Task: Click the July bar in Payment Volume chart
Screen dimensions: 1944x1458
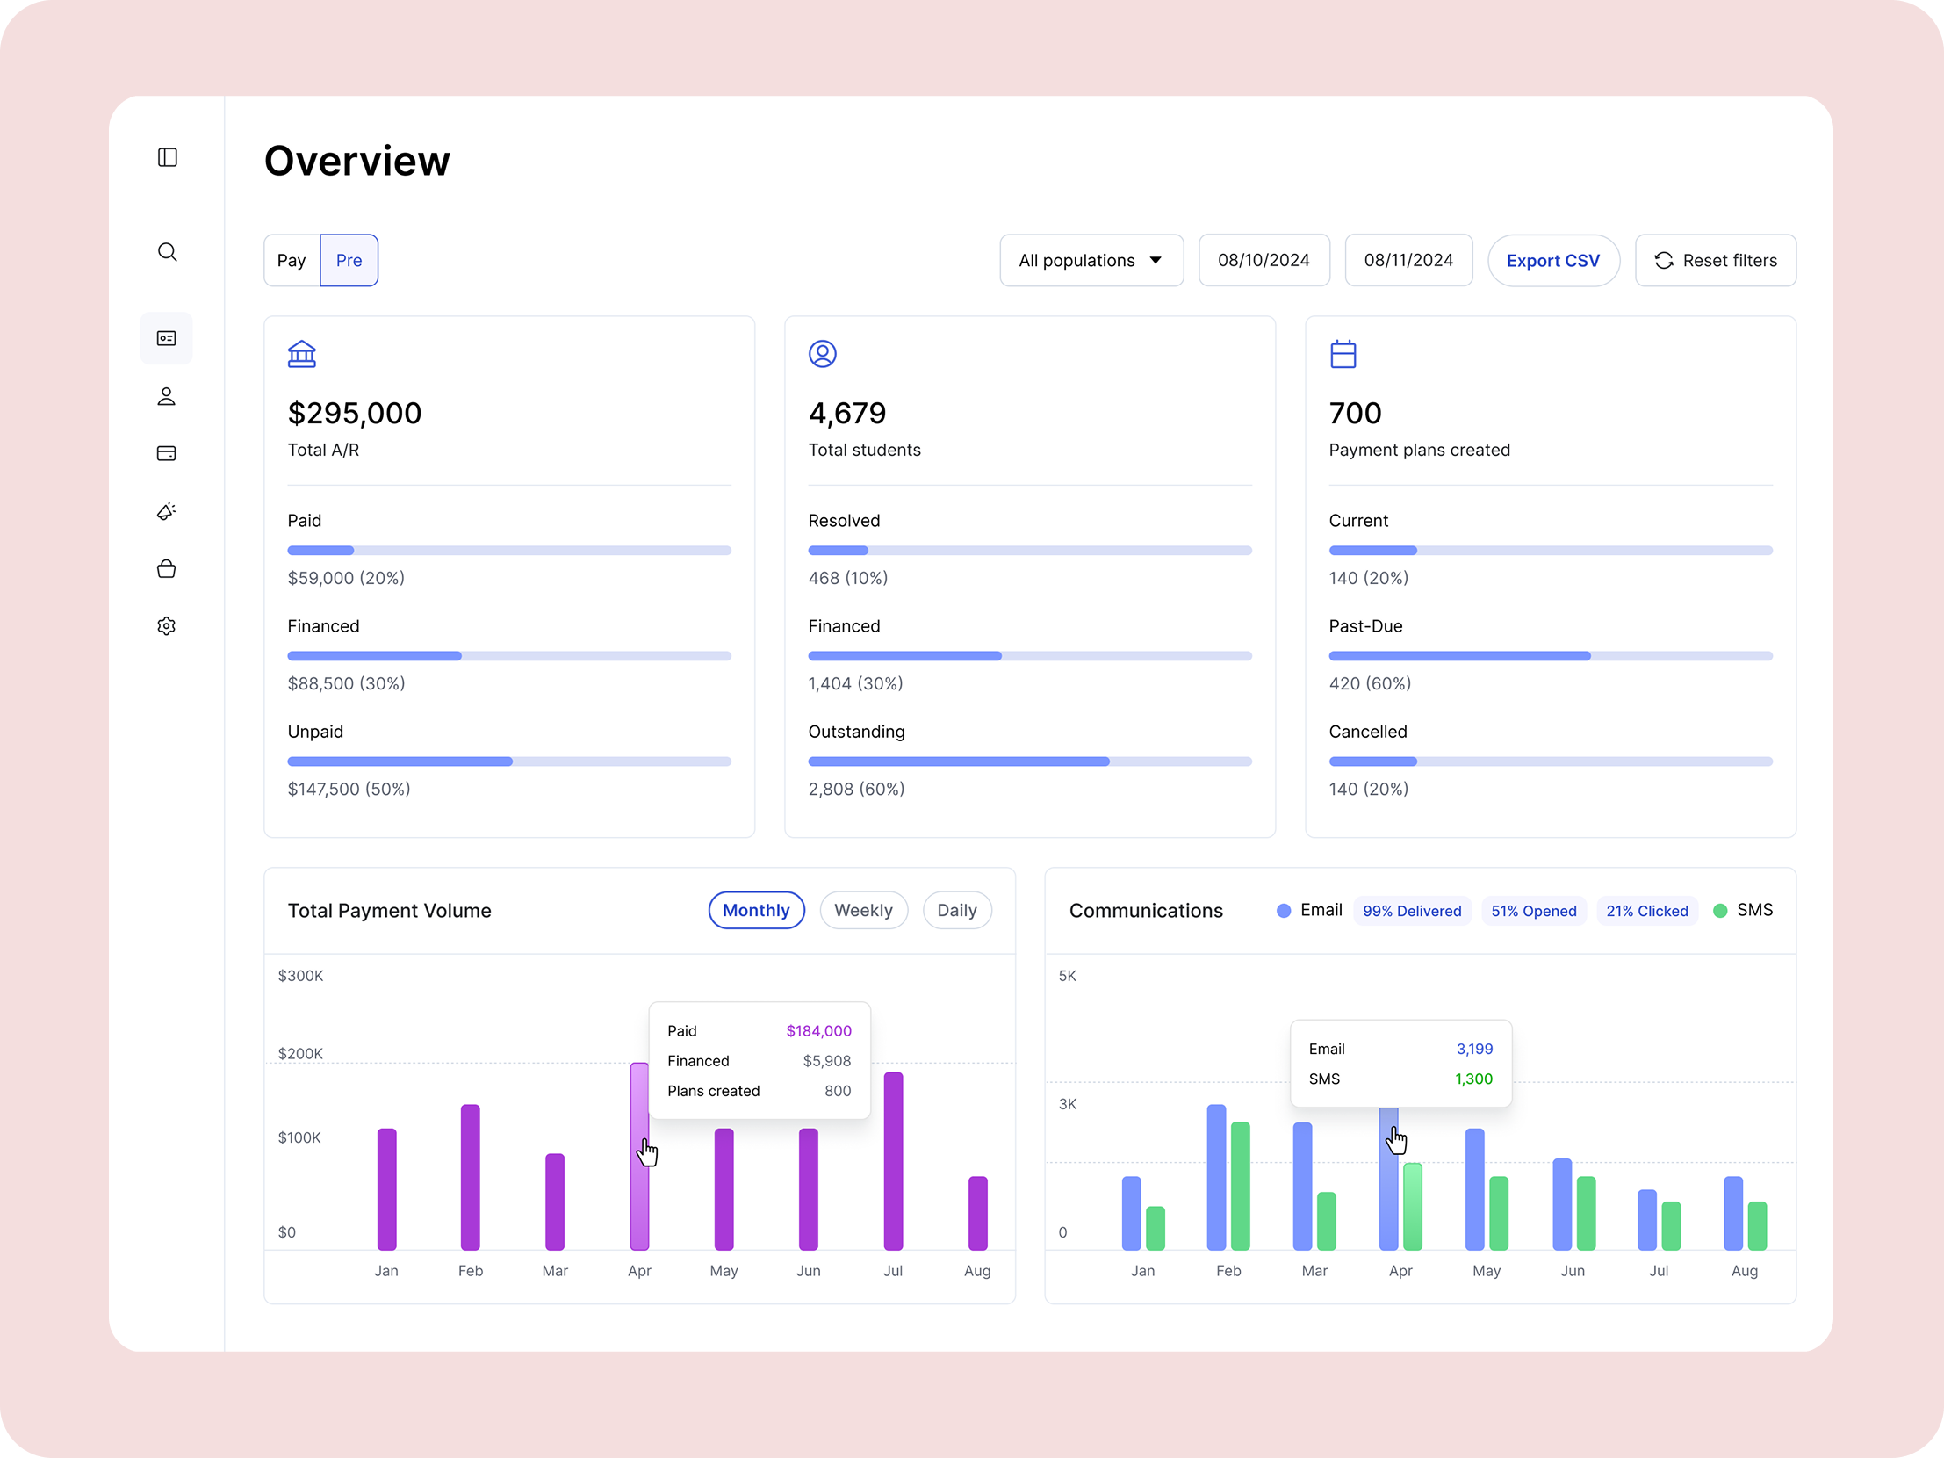Action: tap(893, 1160)
